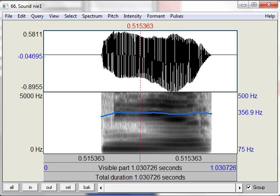Click the window start time 0

click(46, 168)
